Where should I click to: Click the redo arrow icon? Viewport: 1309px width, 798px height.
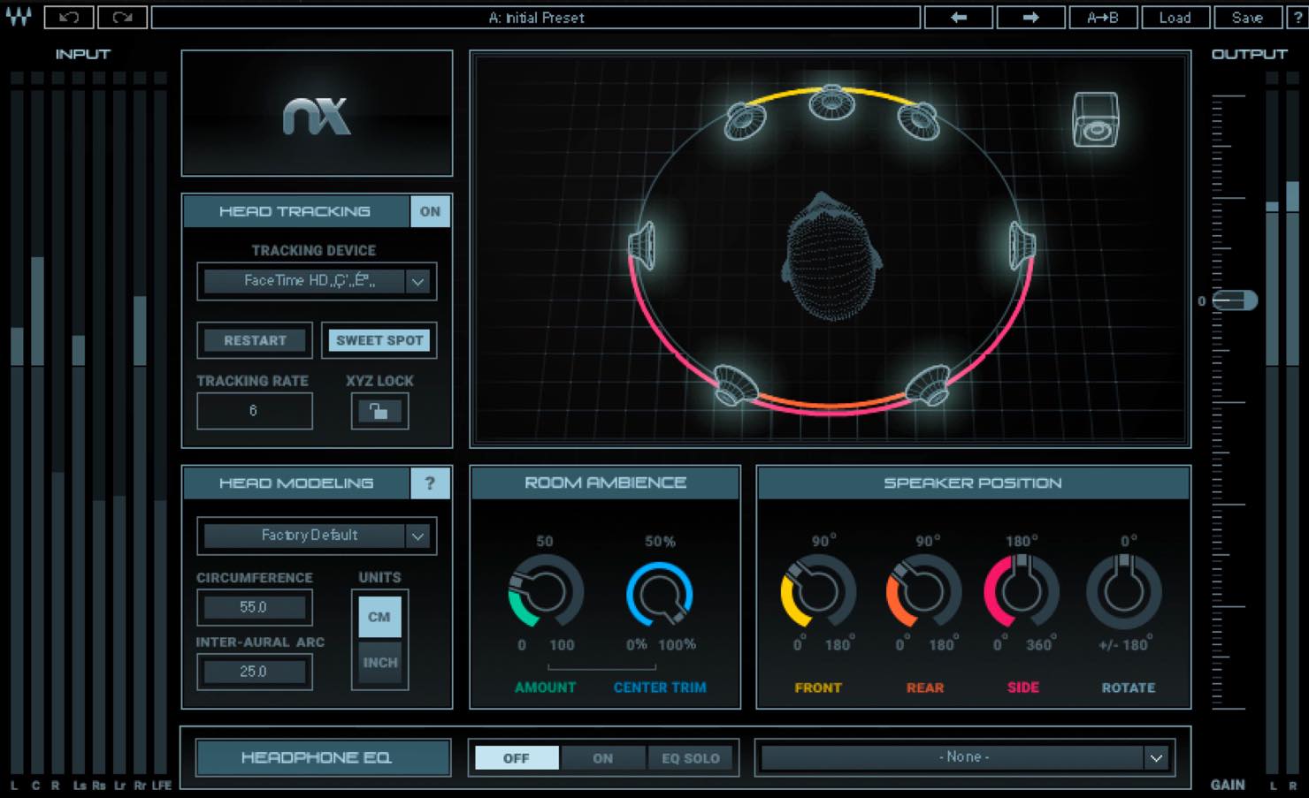[x=123, y=17]
